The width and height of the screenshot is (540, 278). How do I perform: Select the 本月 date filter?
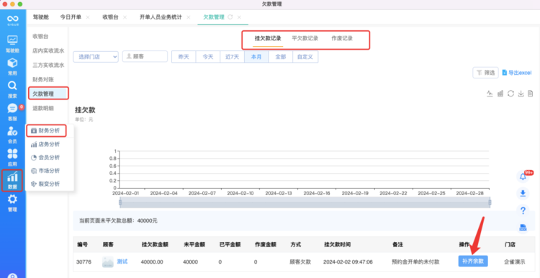(x=256, y=57)
